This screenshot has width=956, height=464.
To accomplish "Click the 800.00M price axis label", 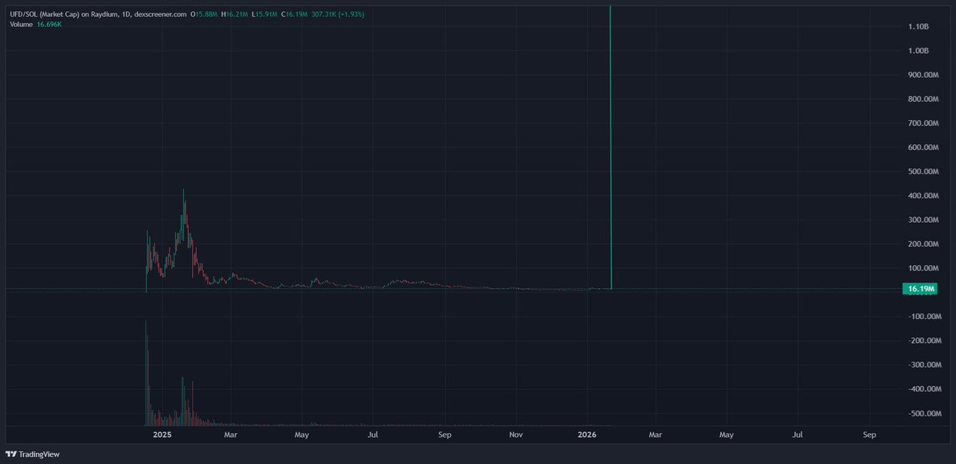I will click(924, 99).
